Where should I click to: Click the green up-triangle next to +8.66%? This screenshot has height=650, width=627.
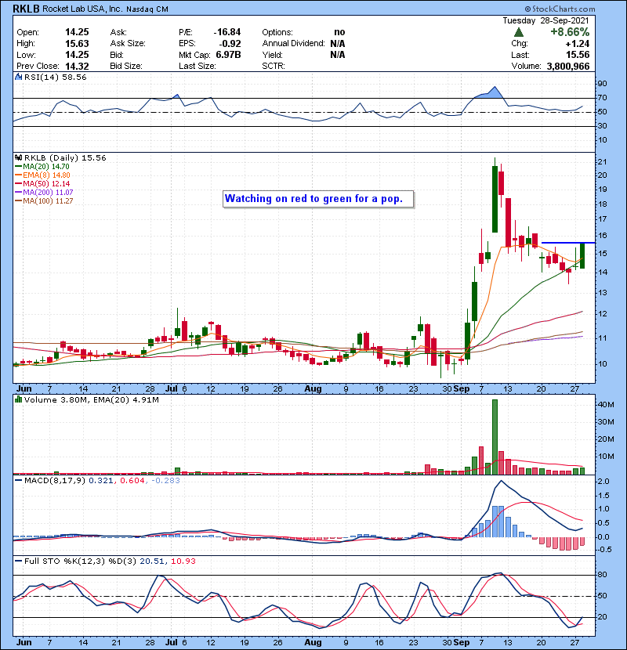coord(518,32)
